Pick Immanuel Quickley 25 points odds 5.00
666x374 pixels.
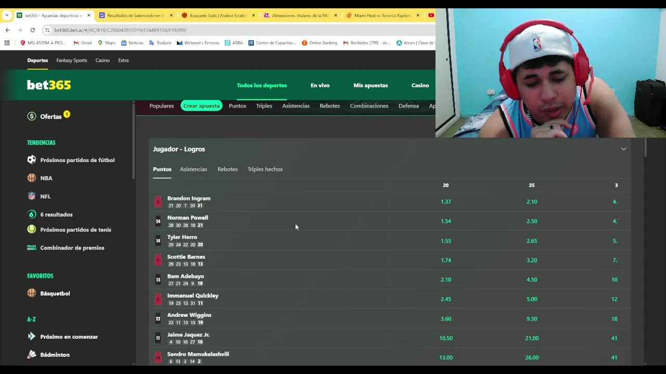pos(532,299)
